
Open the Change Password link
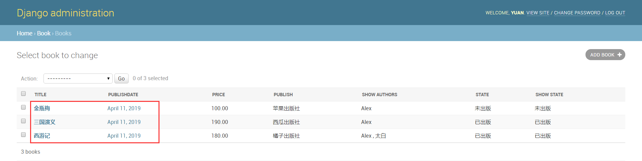tap(577, 13)
